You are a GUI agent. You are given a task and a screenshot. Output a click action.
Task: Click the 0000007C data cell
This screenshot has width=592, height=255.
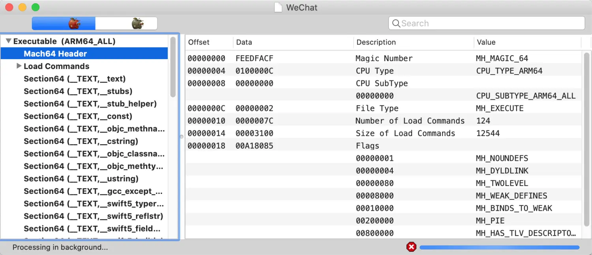click(x=255, y=121)
